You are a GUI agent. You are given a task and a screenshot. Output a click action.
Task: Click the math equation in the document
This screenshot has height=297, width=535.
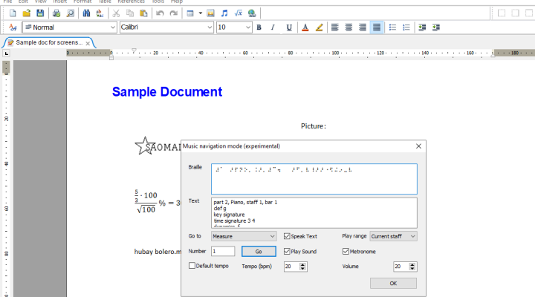coord(158,201)
